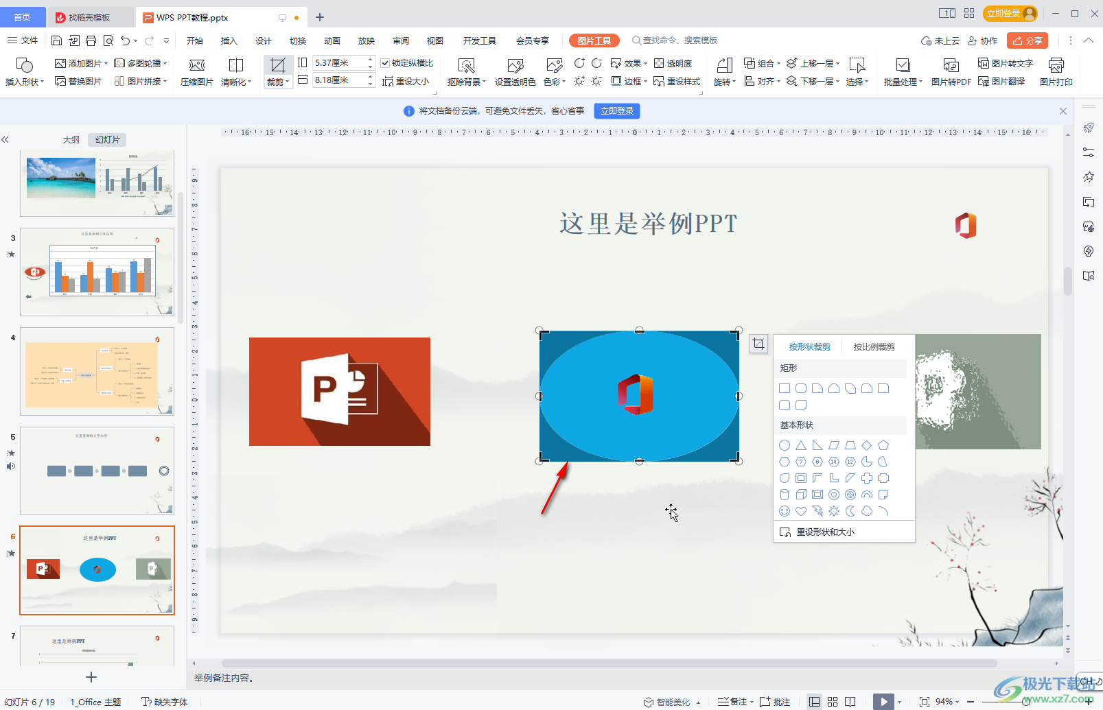
Task: Choose the triangle crop shape
Action: (801, 445)
